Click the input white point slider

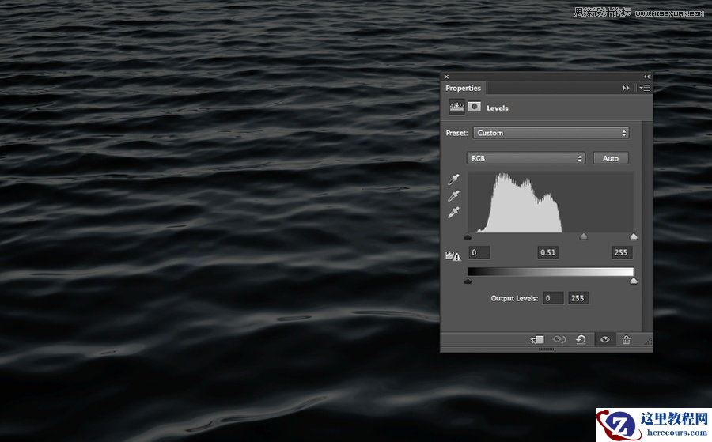[x=634, y=236]
